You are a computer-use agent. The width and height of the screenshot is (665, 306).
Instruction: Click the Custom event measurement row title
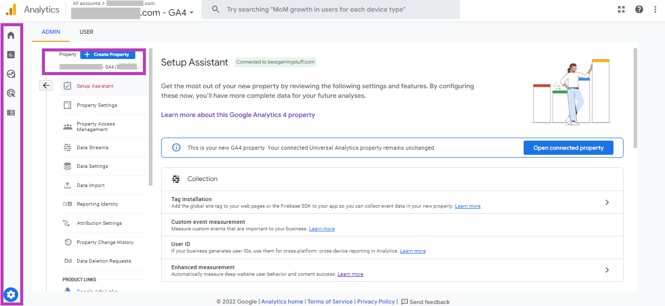tap(208, 222)
